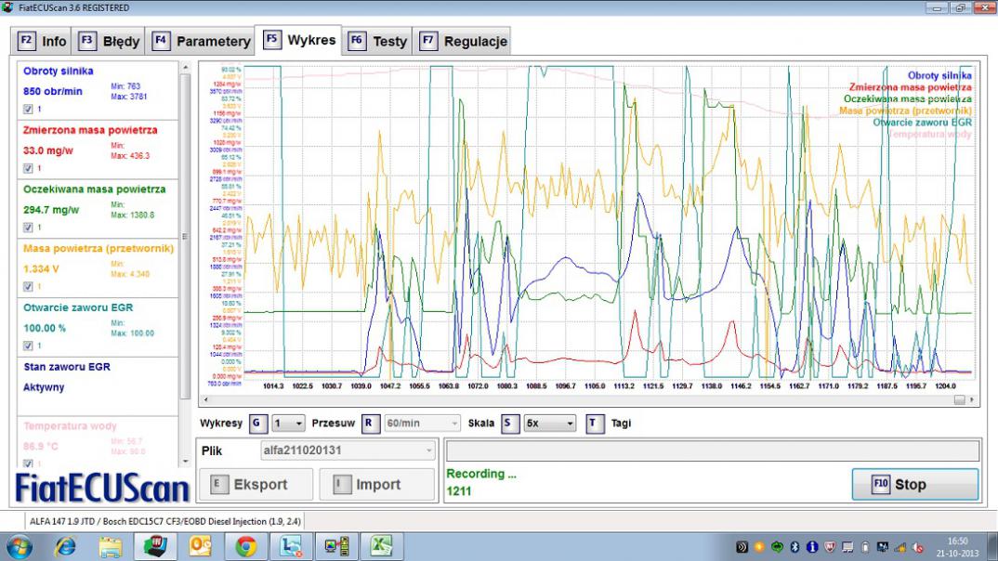Open the Parametery tab
Viewport: 998px width, 561px height.
(202, 41)
